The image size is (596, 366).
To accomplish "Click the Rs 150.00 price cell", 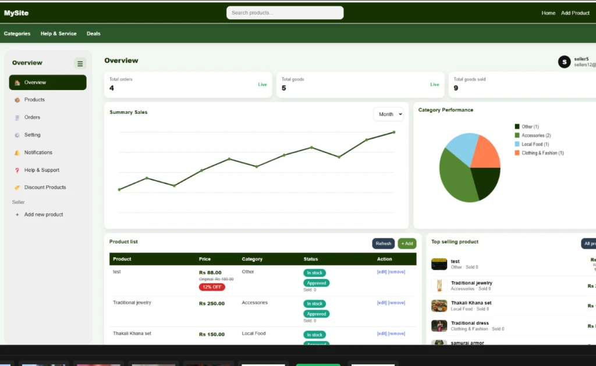I will click(212, 335).
